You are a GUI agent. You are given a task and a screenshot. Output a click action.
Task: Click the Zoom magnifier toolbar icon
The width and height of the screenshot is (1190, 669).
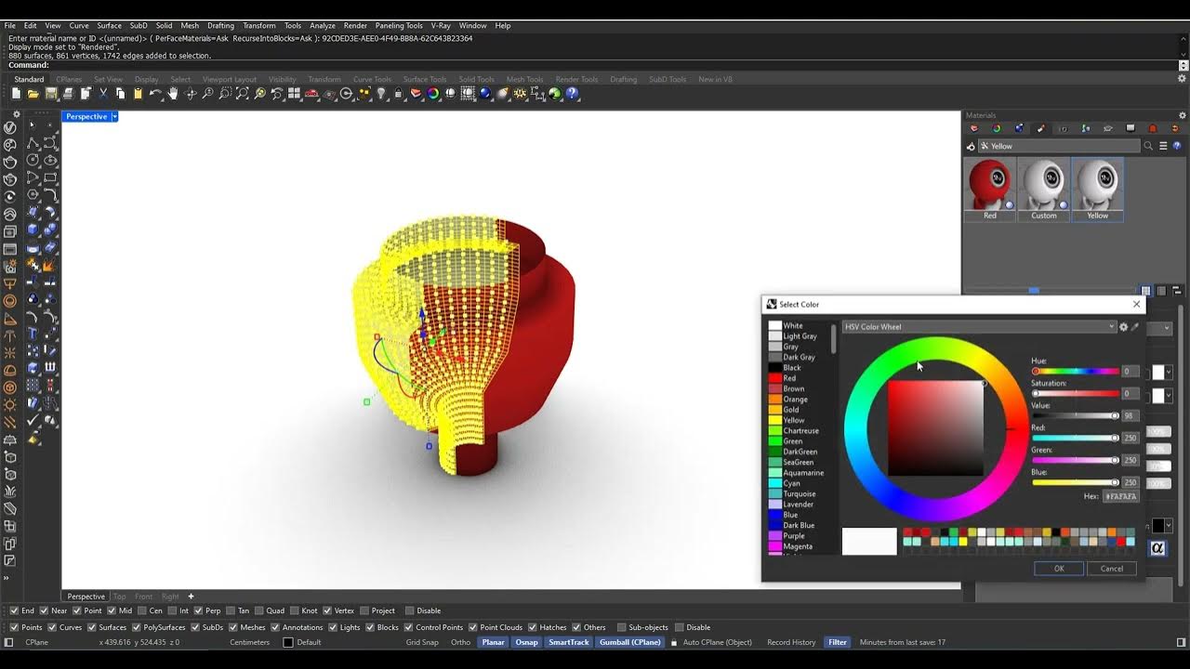point(208,93)
